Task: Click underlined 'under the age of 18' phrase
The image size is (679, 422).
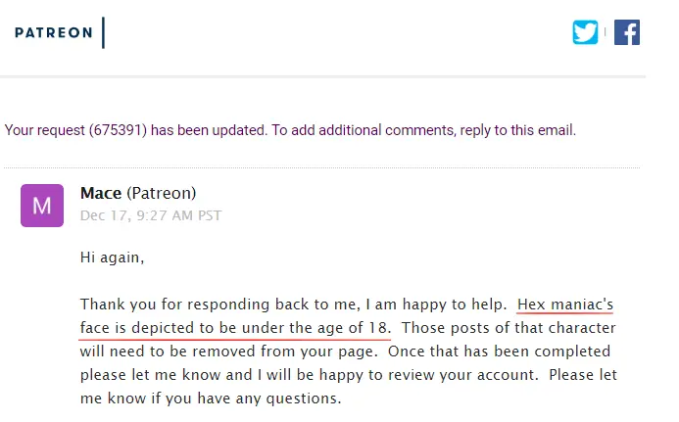Action: click(314, 328)
